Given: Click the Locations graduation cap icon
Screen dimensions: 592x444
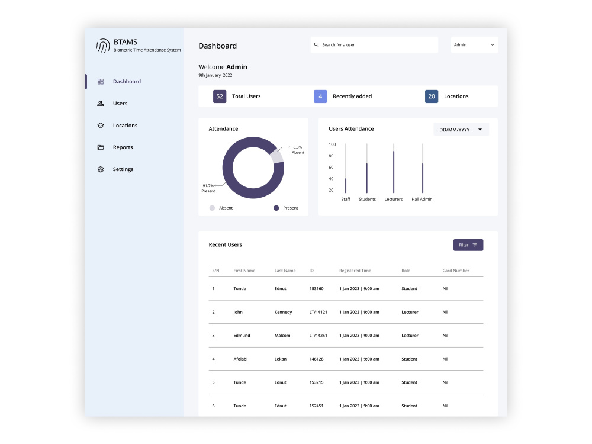Looking at the screenshot, I should click(x=101, y=126).
